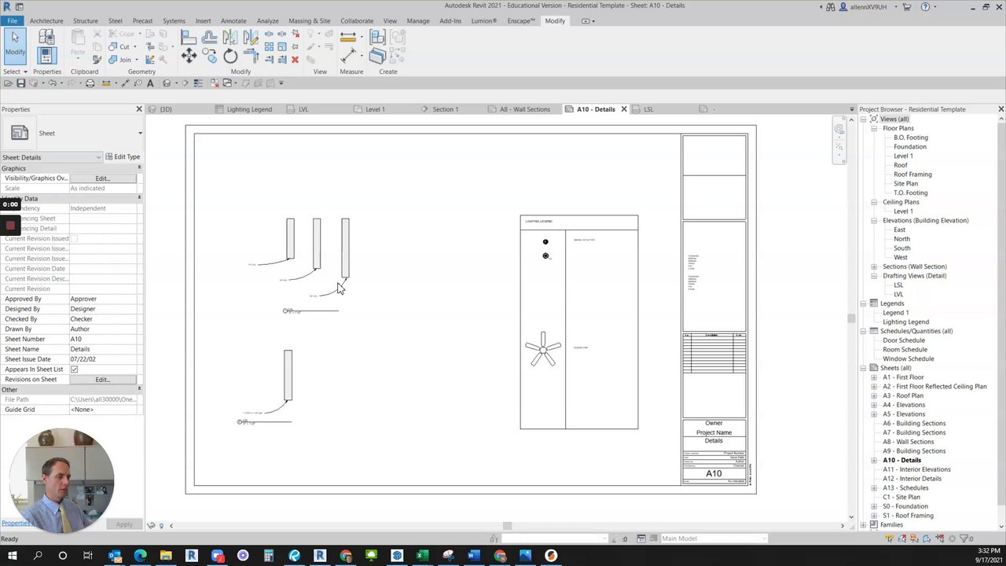
Task: Expand the Sections (Wall Section) node
Action: (874, 266)
